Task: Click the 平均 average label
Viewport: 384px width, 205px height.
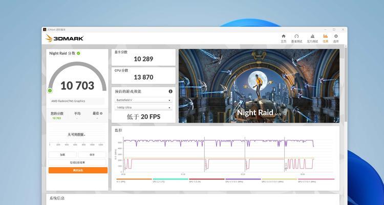Action: coord(77,114)
